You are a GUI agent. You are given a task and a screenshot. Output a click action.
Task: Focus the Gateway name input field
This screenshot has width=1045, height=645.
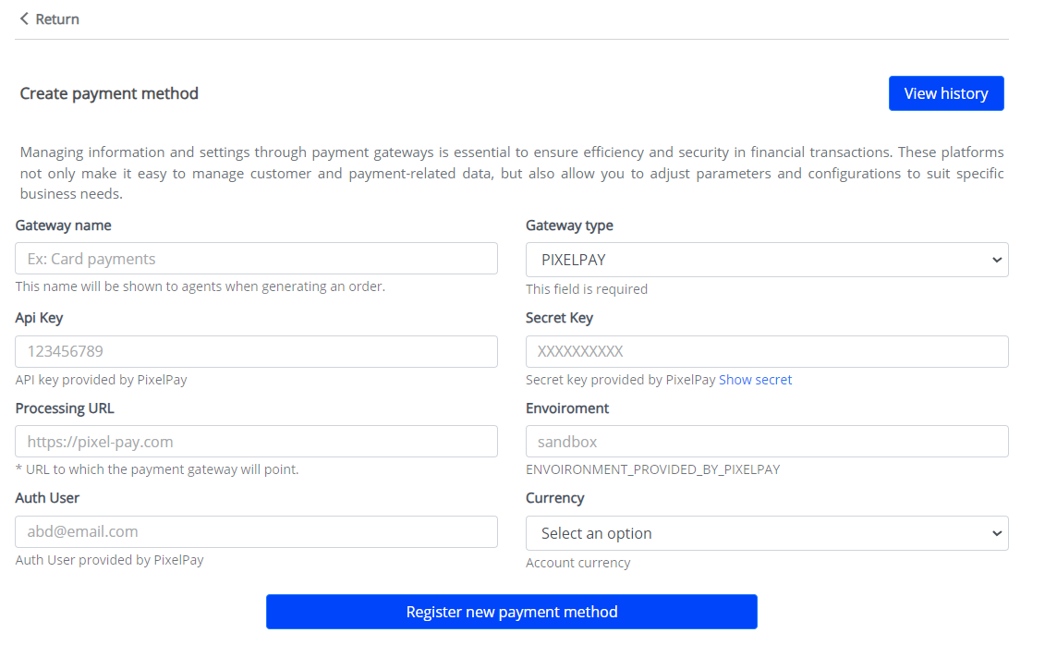coord(256,259)
